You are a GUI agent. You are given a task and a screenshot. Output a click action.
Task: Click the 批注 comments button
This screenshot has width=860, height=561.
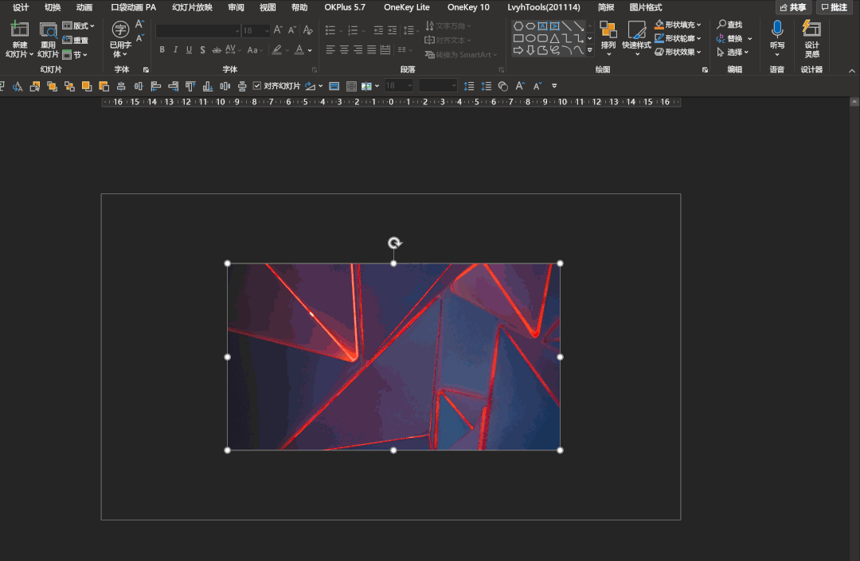click(835, 7)
